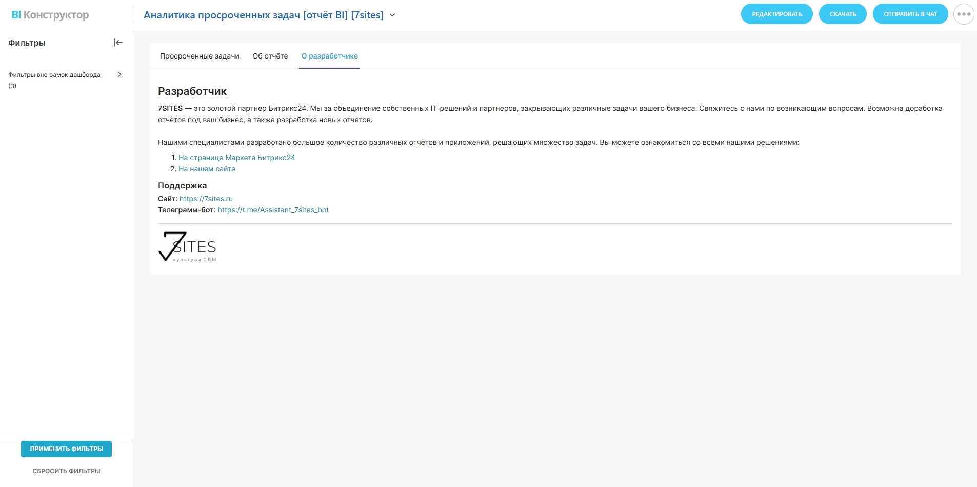Viewport: 977px width, 487px height.
Task: Open the Telegram bot Assistant_7sites_bot link
Action: (x=273, y=210)
